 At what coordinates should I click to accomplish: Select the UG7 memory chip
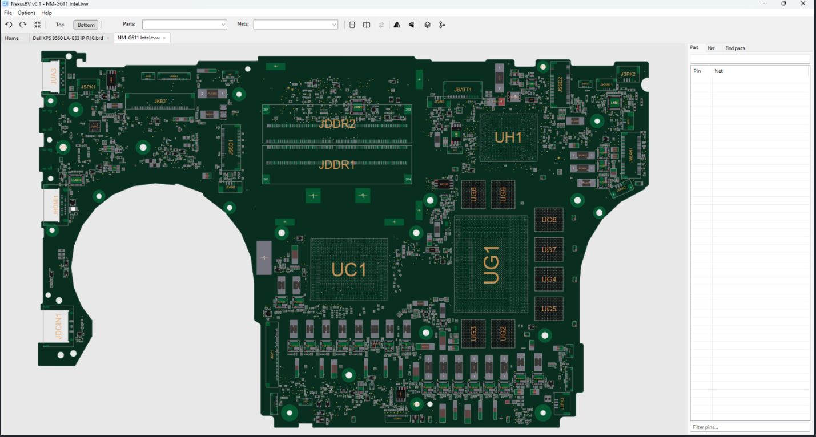tap(549, 249)
